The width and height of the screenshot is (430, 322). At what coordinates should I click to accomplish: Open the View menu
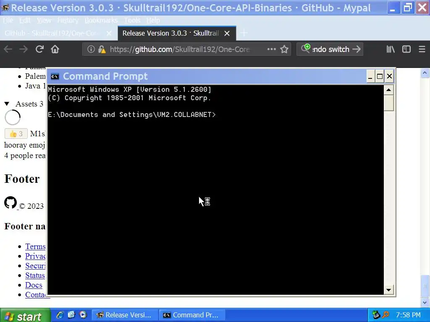[44, 20]
